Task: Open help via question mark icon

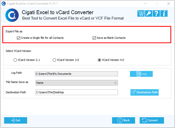Action: 156,13
